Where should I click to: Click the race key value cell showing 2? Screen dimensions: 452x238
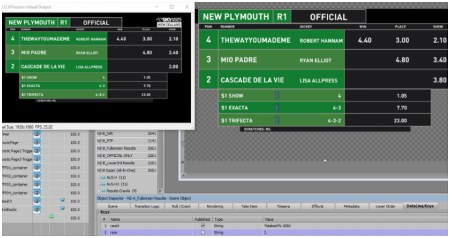coord(355,232)
